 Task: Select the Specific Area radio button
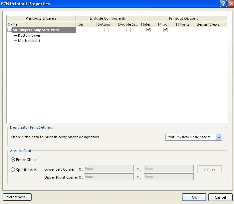pyautogui.click(x=13, y=169)
